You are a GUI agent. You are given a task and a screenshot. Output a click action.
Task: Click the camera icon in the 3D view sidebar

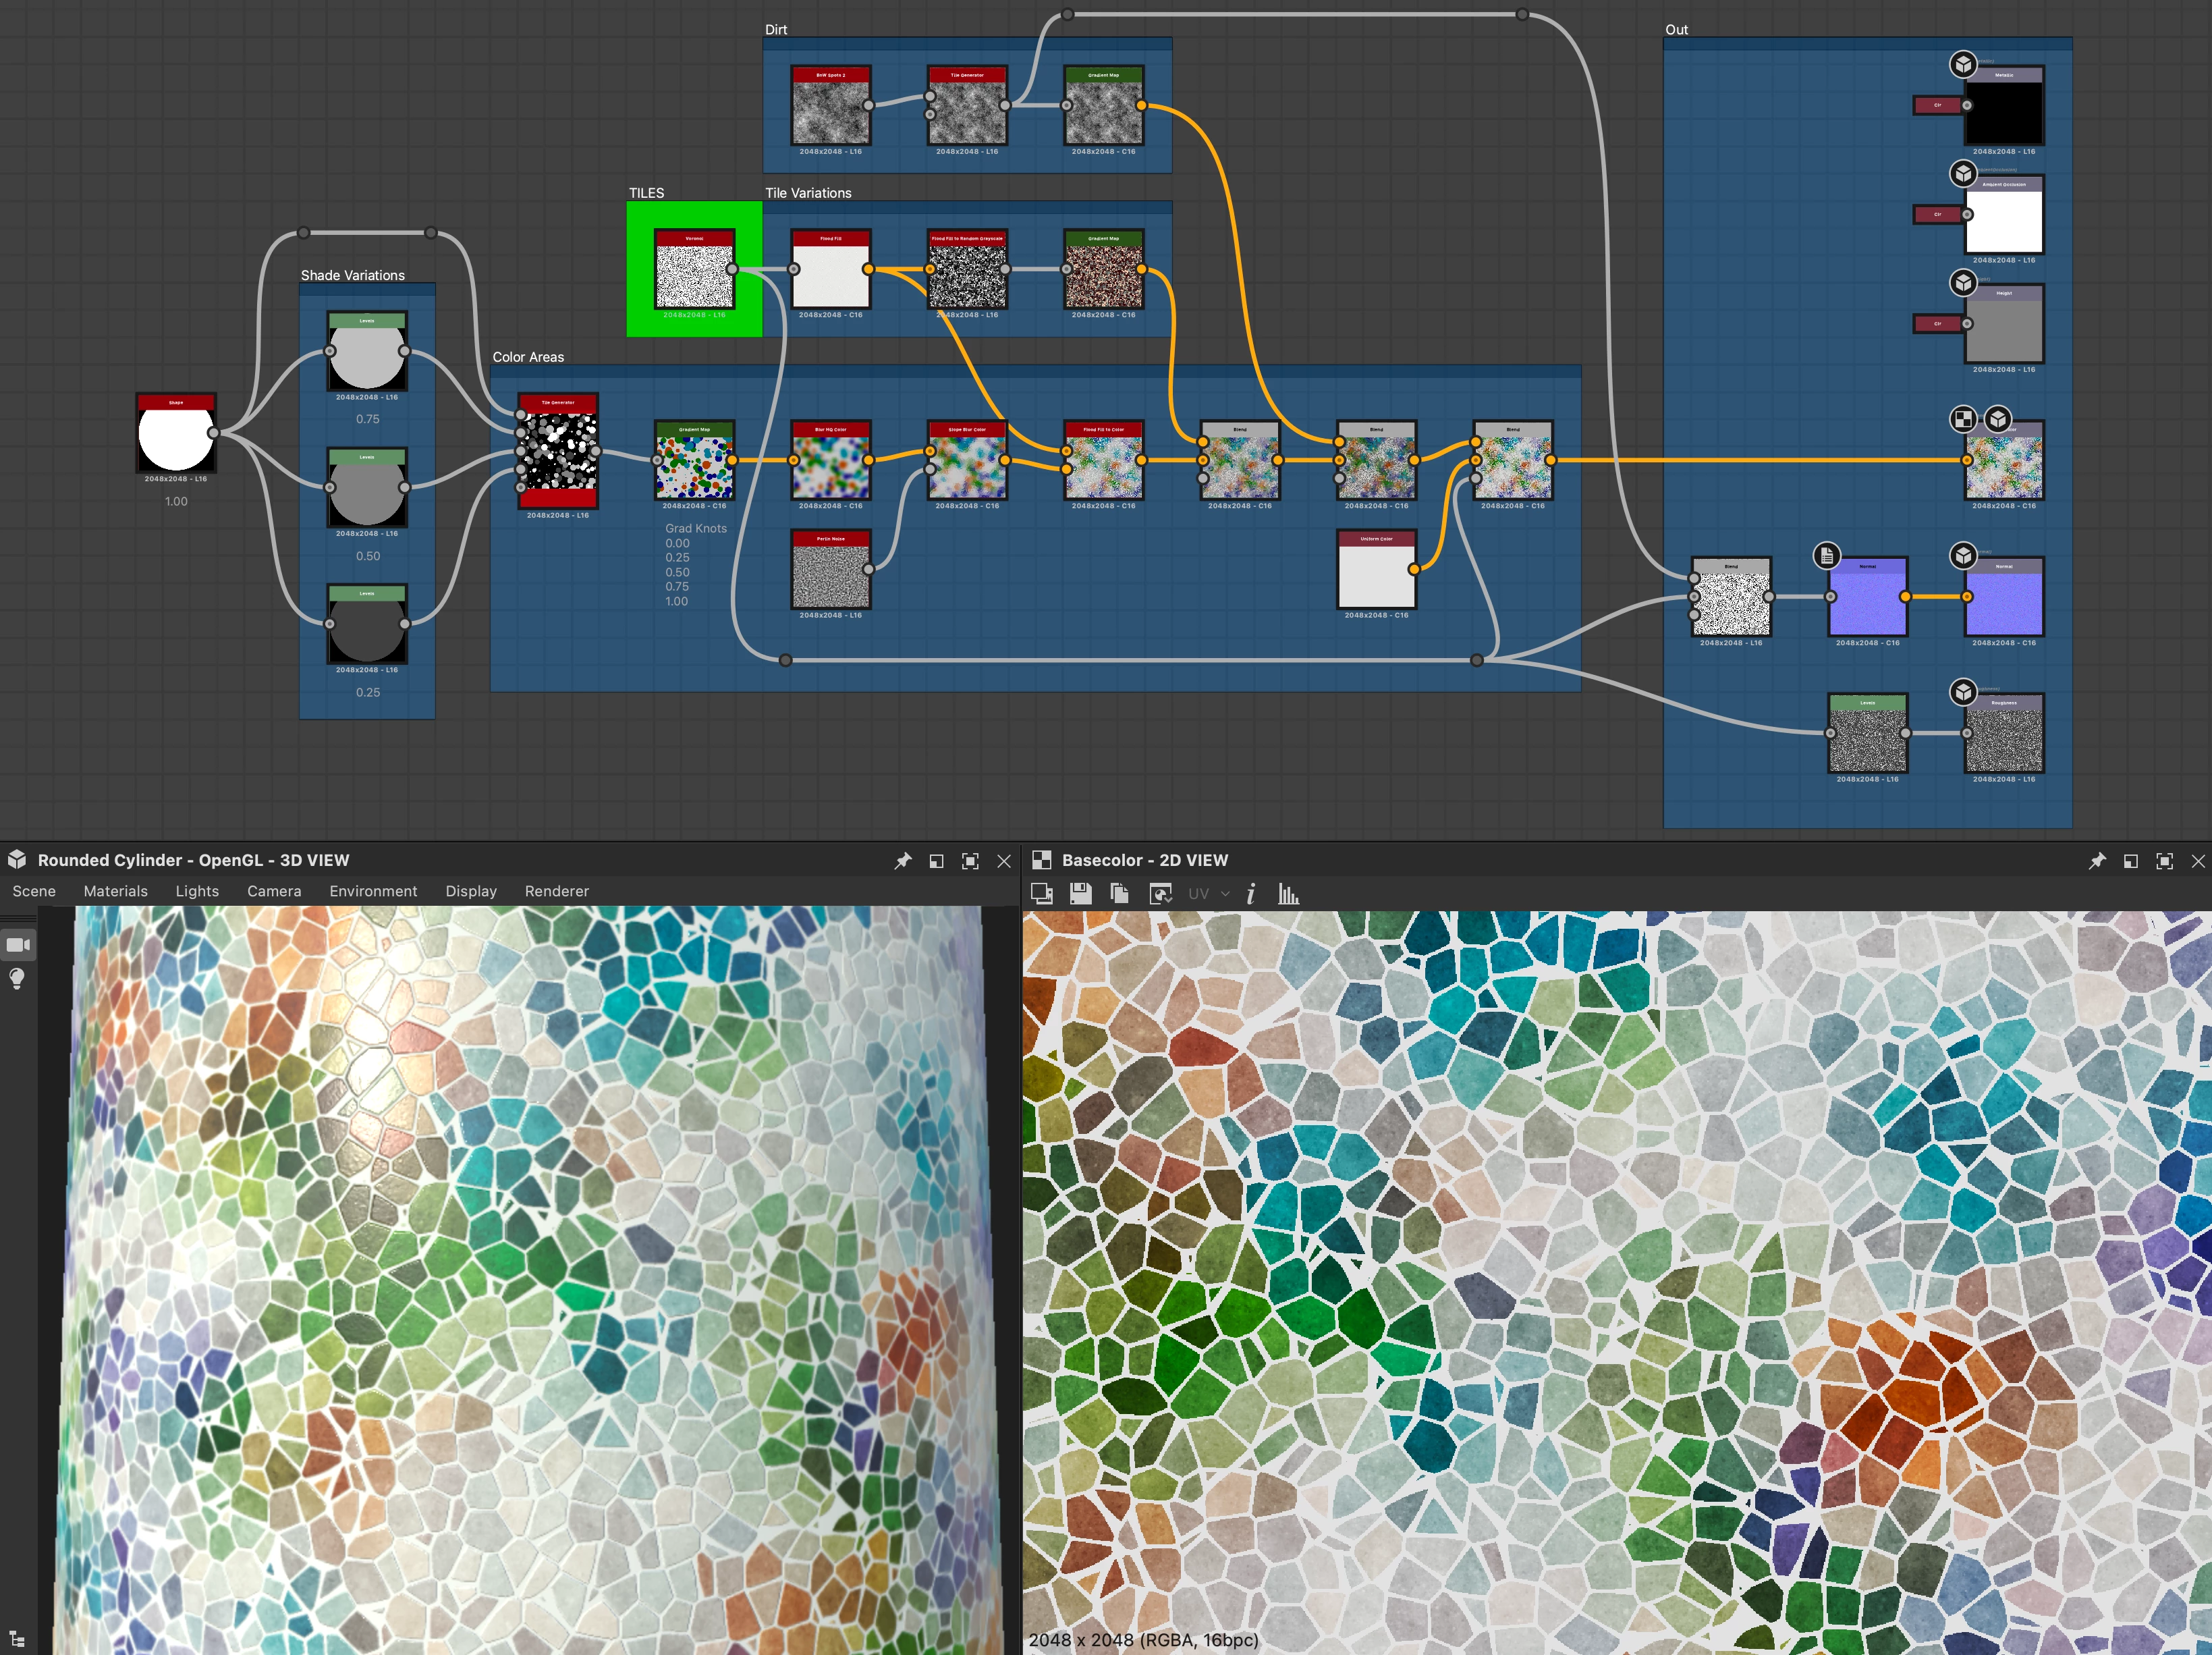pyautogui.click(x=18, y=944)
